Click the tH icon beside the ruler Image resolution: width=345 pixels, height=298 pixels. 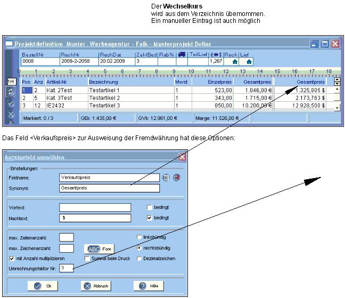10,82
